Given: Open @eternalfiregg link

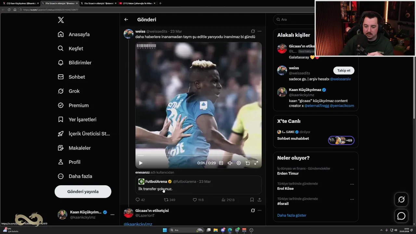Looking at the screenshot, I should pos(317,106).
